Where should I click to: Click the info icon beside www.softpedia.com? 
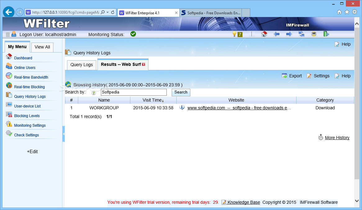182,107
